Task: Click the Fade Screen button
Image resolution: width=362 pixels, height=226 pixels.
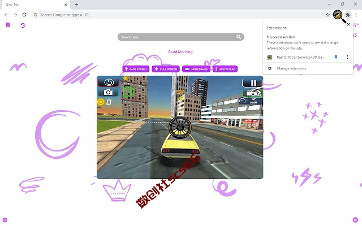Action: click(136, 69)
